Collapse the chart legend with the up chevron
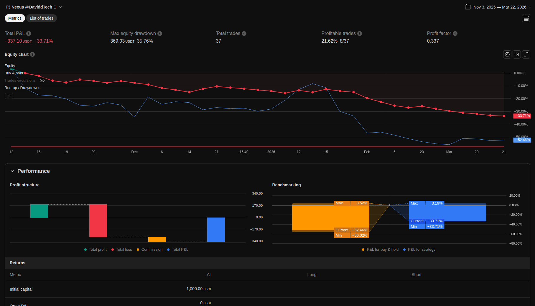This screenshot has height=306, width=535. 9,96
